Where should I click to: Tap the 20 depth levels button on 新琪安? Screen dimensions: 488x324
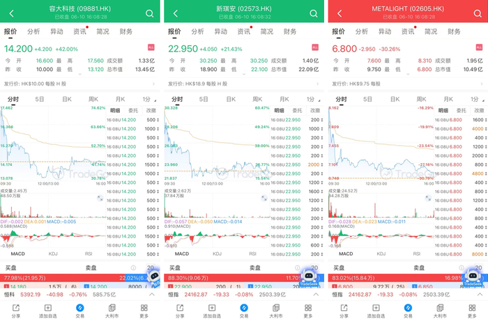click(x=314, y=268)
